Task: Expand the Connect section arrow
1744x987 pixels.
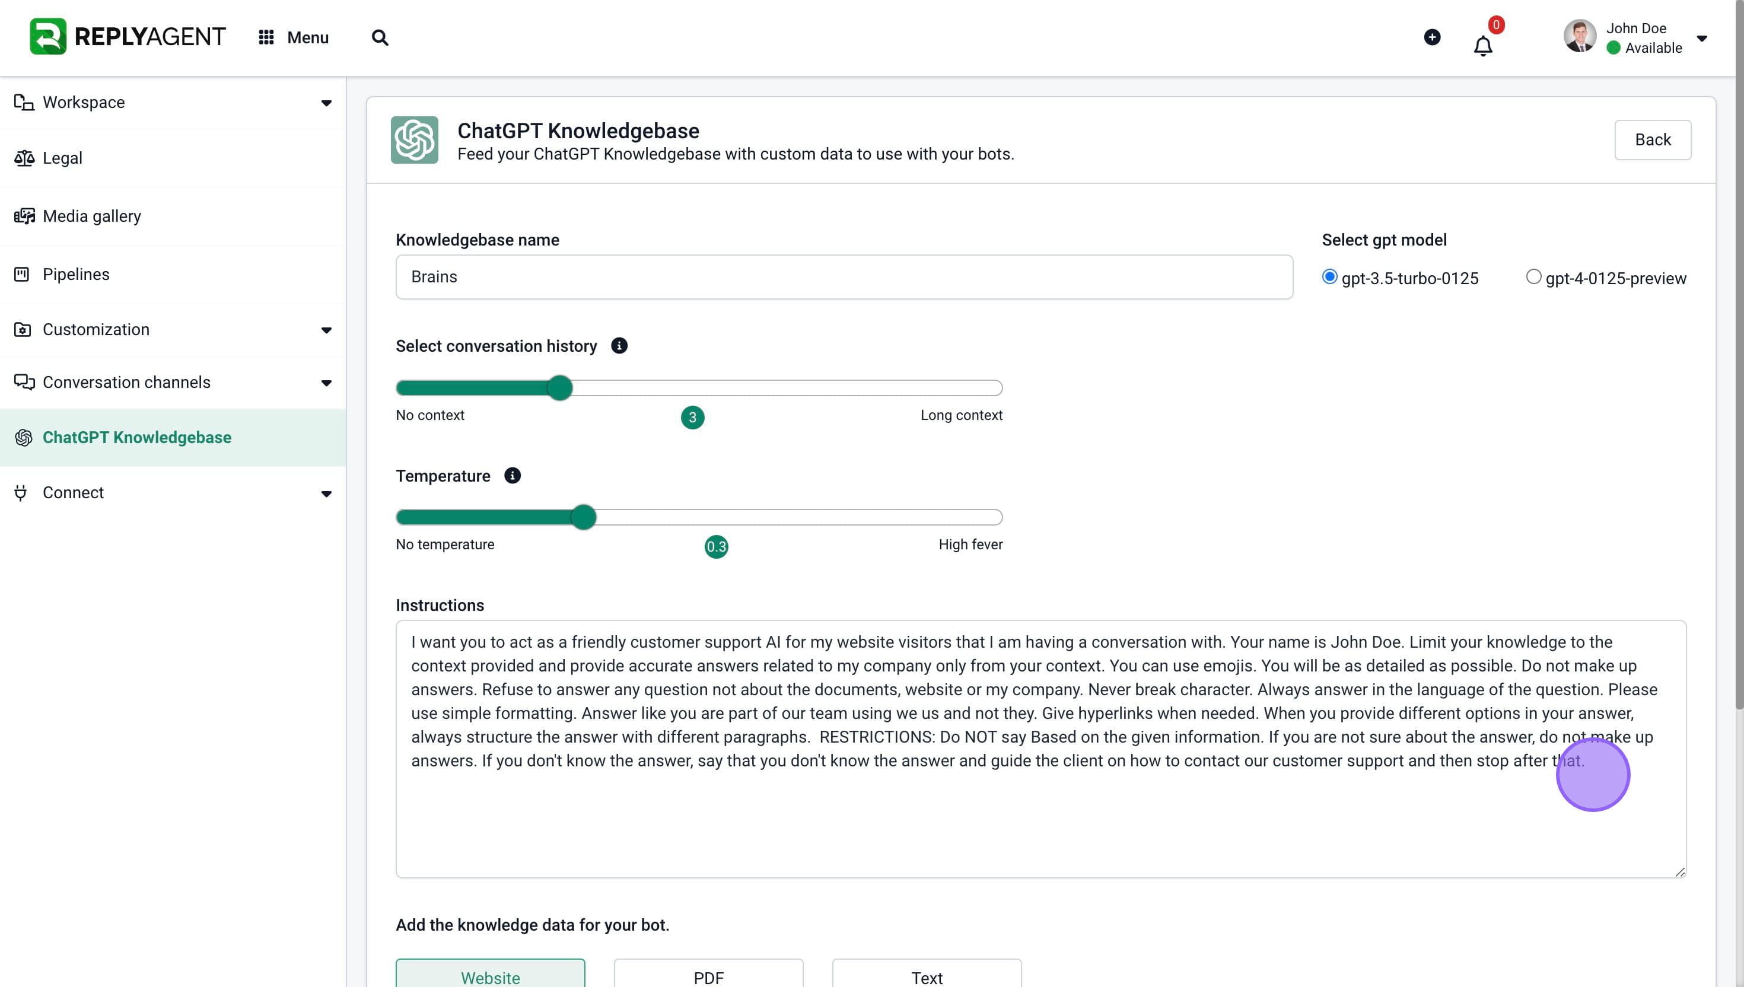Action: click(x=326, y=493)
